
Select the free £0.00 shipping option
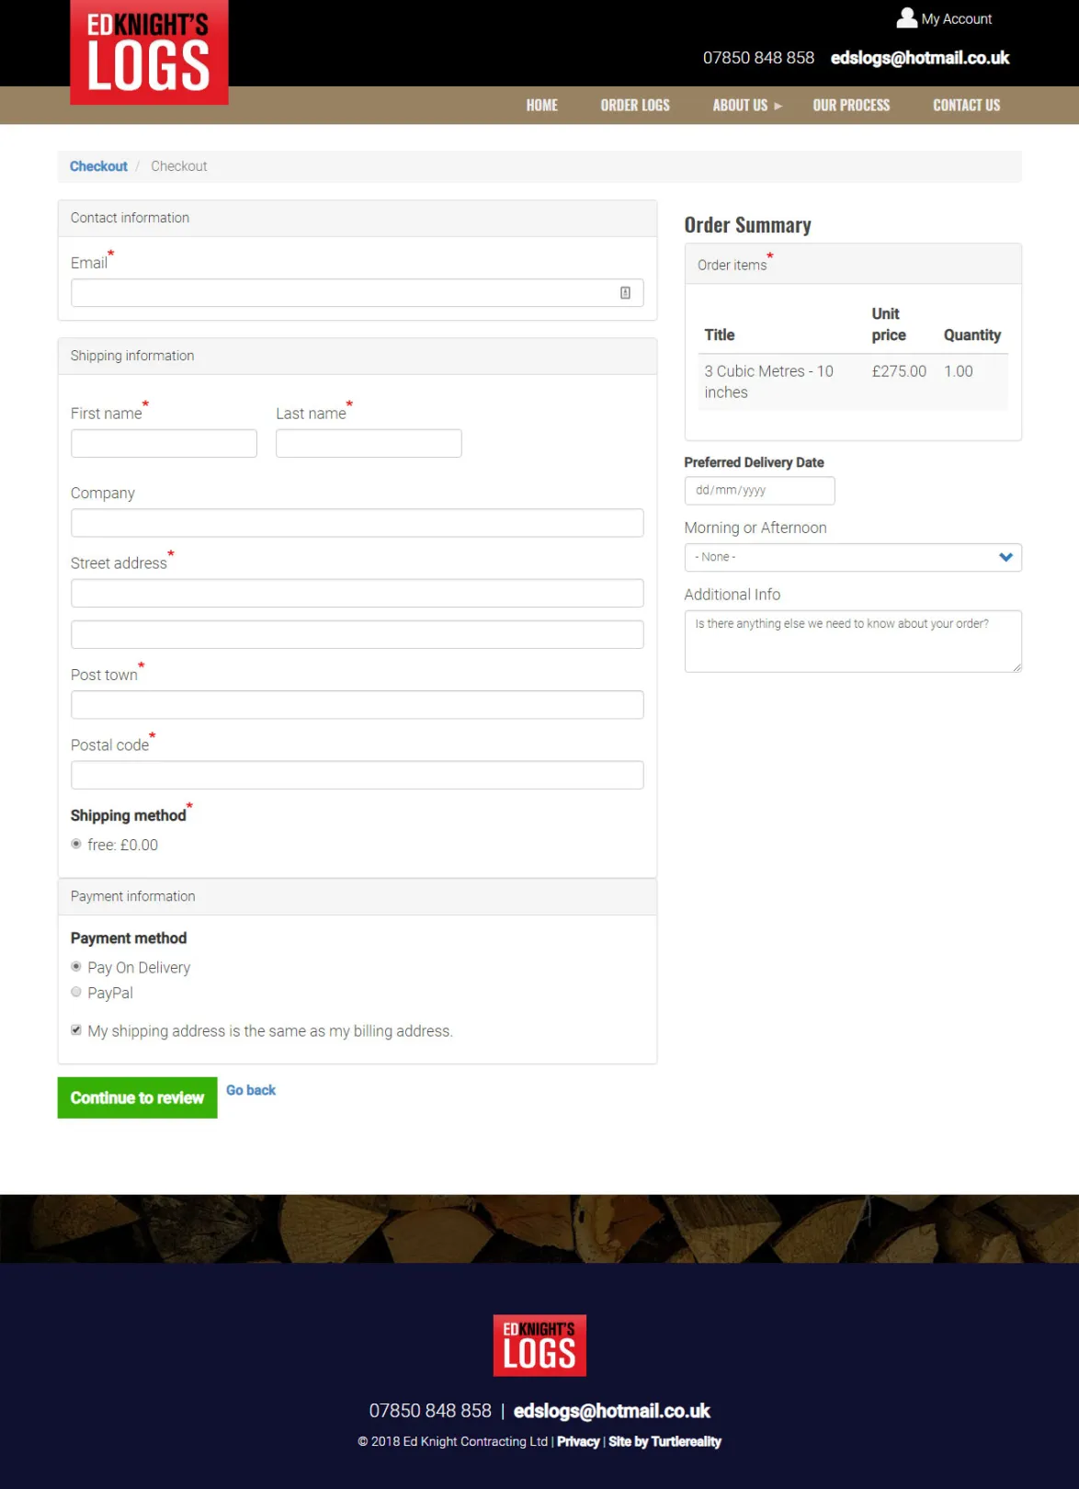[76, 844]
